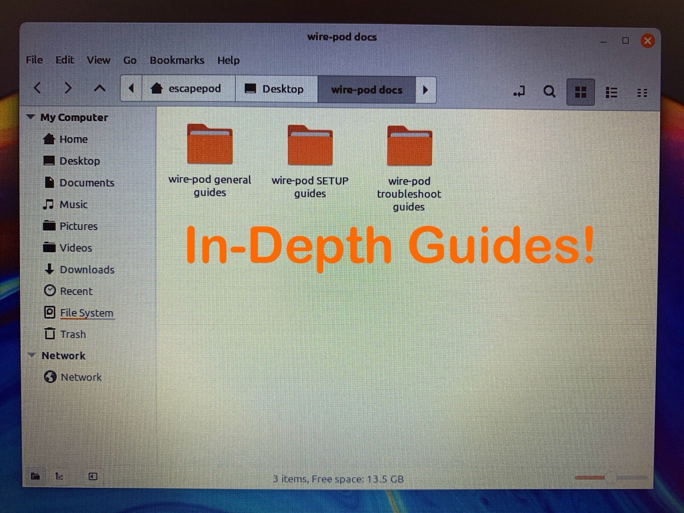Screen dimensions: 684x513
Task: Open the View menu
Action: [98, 60]
